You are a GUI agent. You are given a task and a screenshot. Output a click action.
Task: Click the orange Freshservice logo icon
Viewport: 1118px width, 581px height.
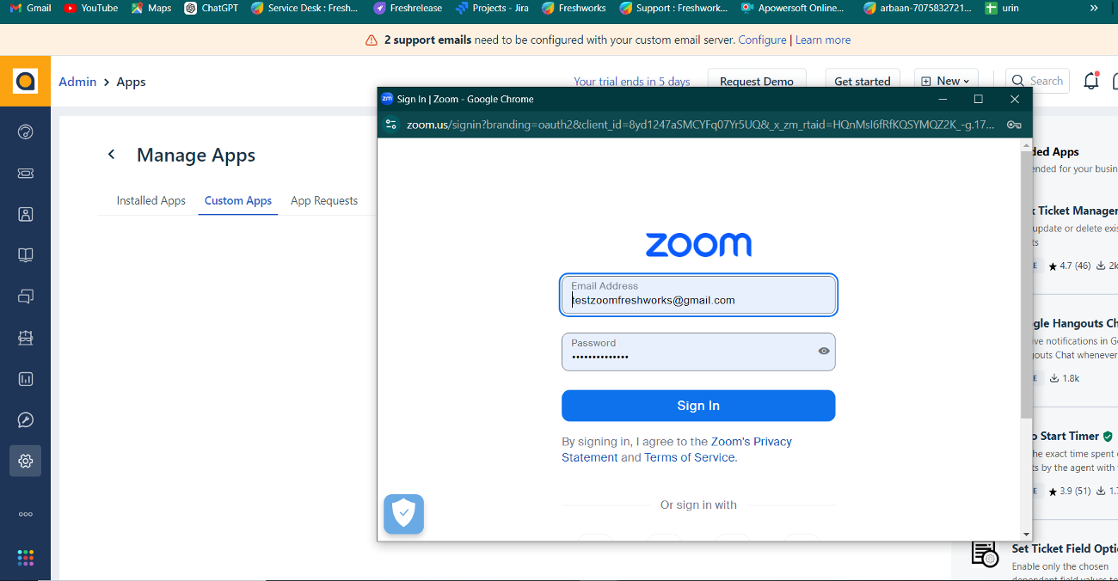point(25,82)
